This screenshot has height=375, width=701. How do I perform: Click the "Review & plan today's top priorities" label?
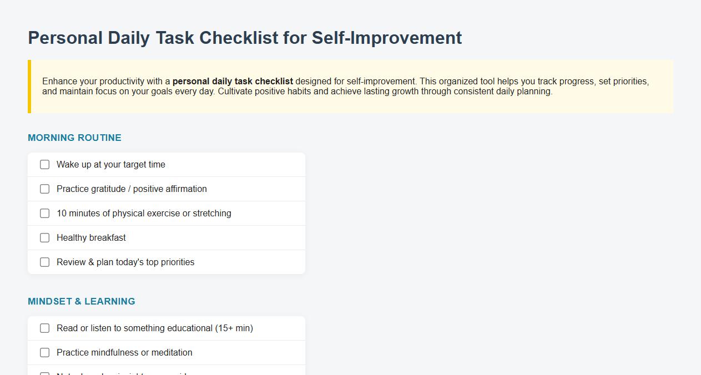(x=125, y=262)
